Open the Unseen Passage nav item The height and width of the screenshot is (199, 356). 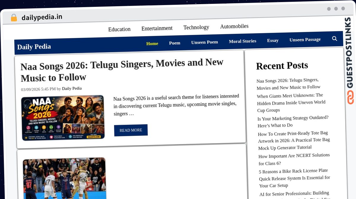pos(305,40)
